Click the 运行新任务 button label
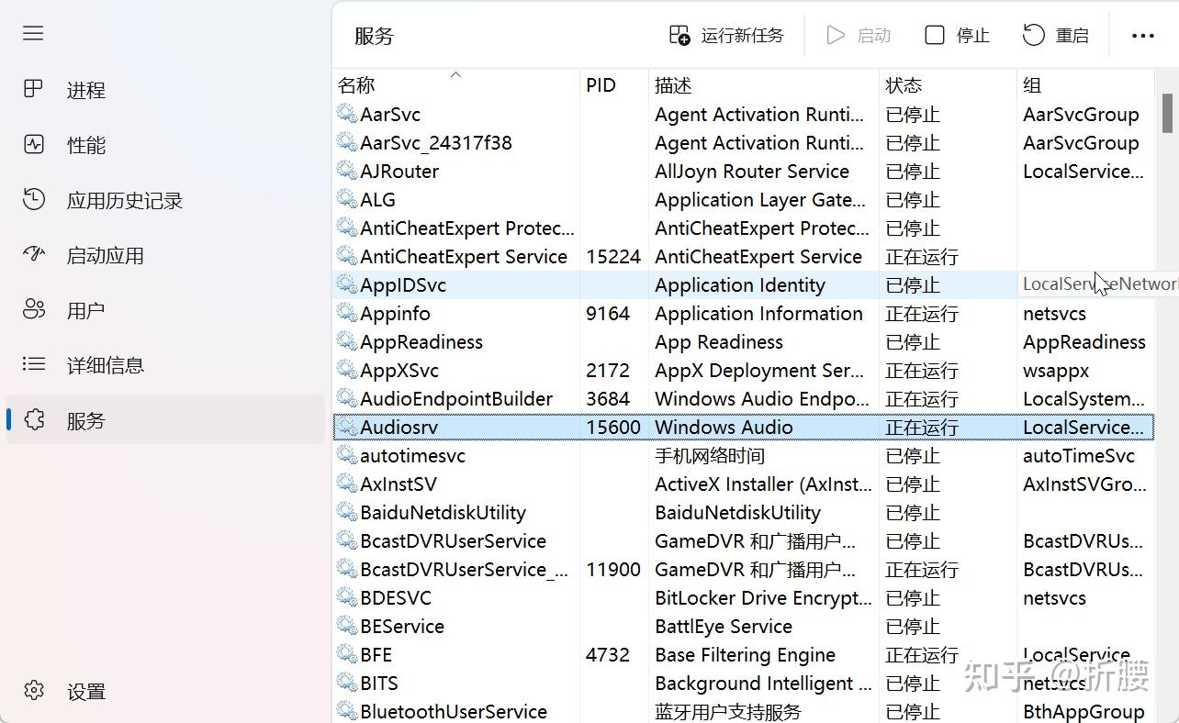Viewport: 1179px width, 723px height. click(x=743, y=36)
